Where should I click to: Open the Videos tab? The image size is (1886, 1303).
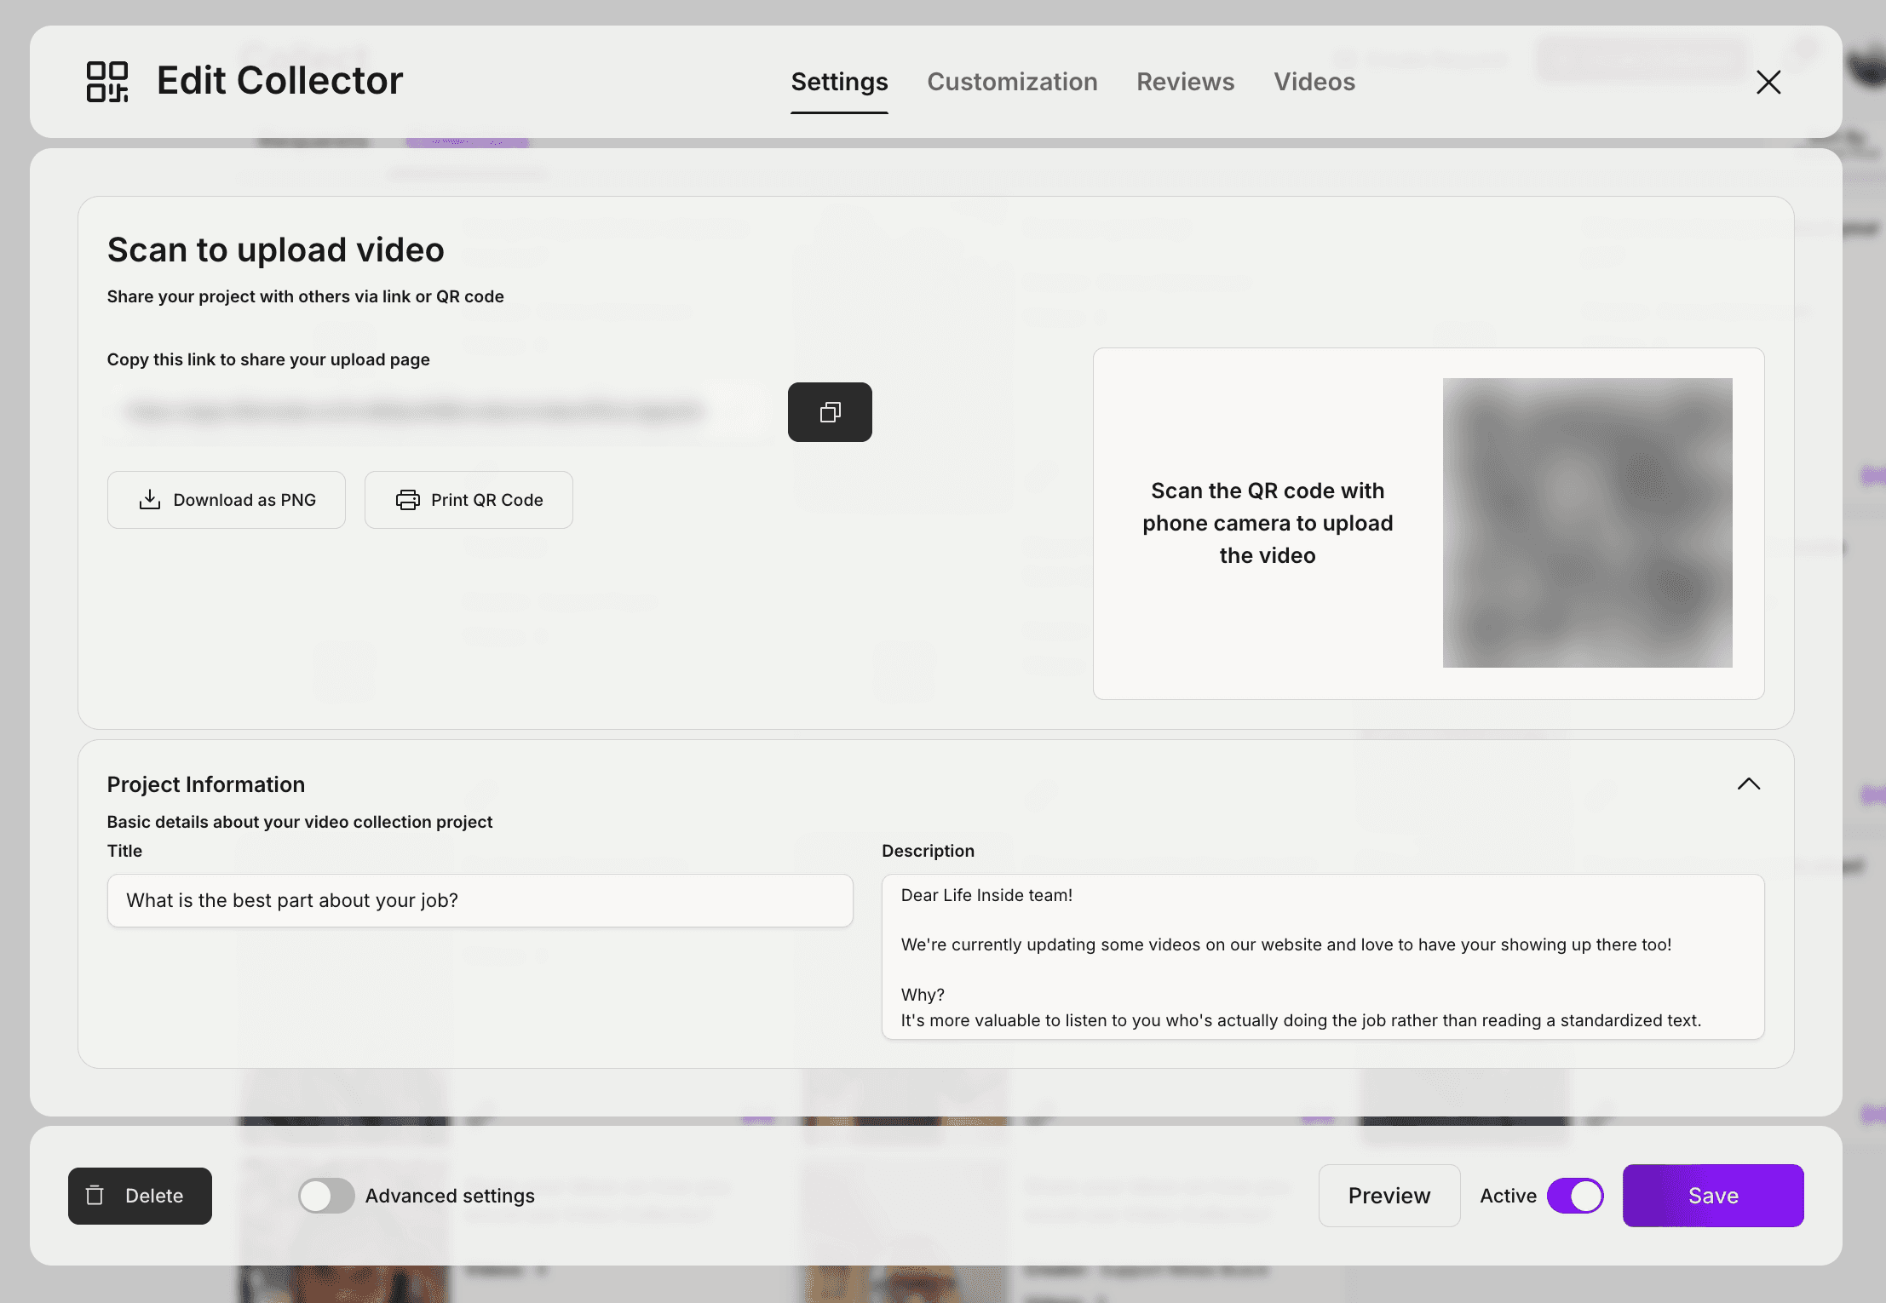(x=1314, y=82)
